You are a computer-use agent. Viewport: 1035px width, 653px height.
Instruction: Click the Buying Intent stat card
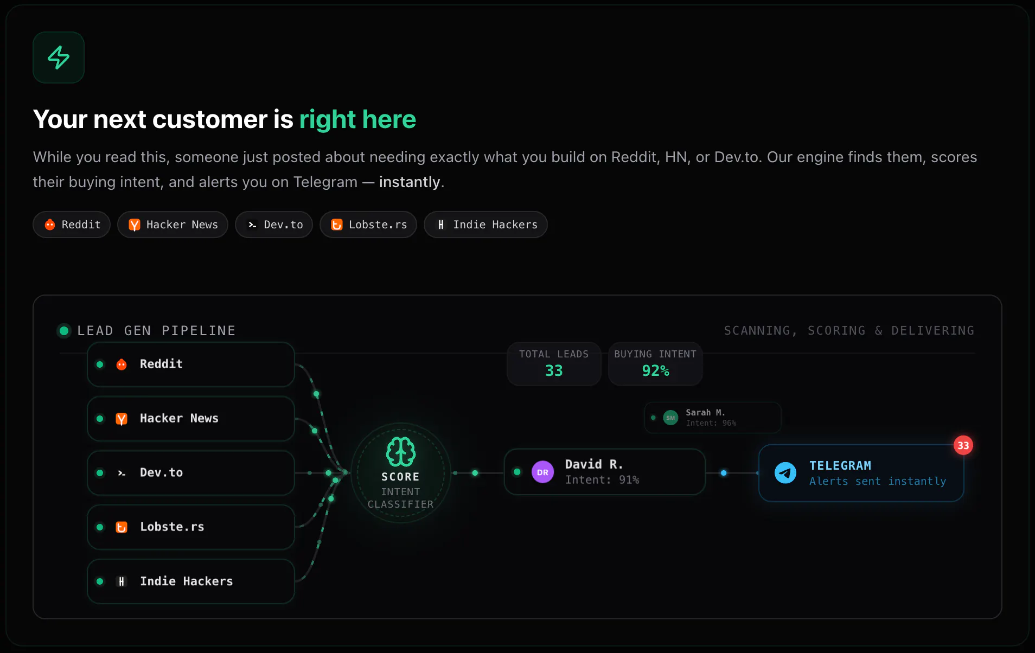(655, 364)
